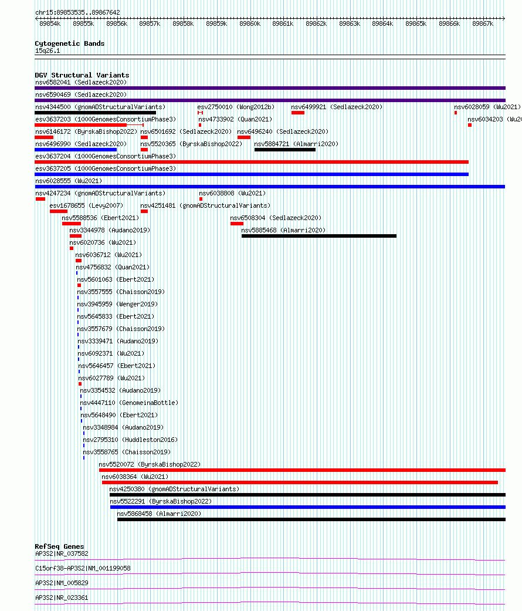Click nsv6028555 (Wu2021) label
This screenshot has height=611, width=522.
pos(69,181)
